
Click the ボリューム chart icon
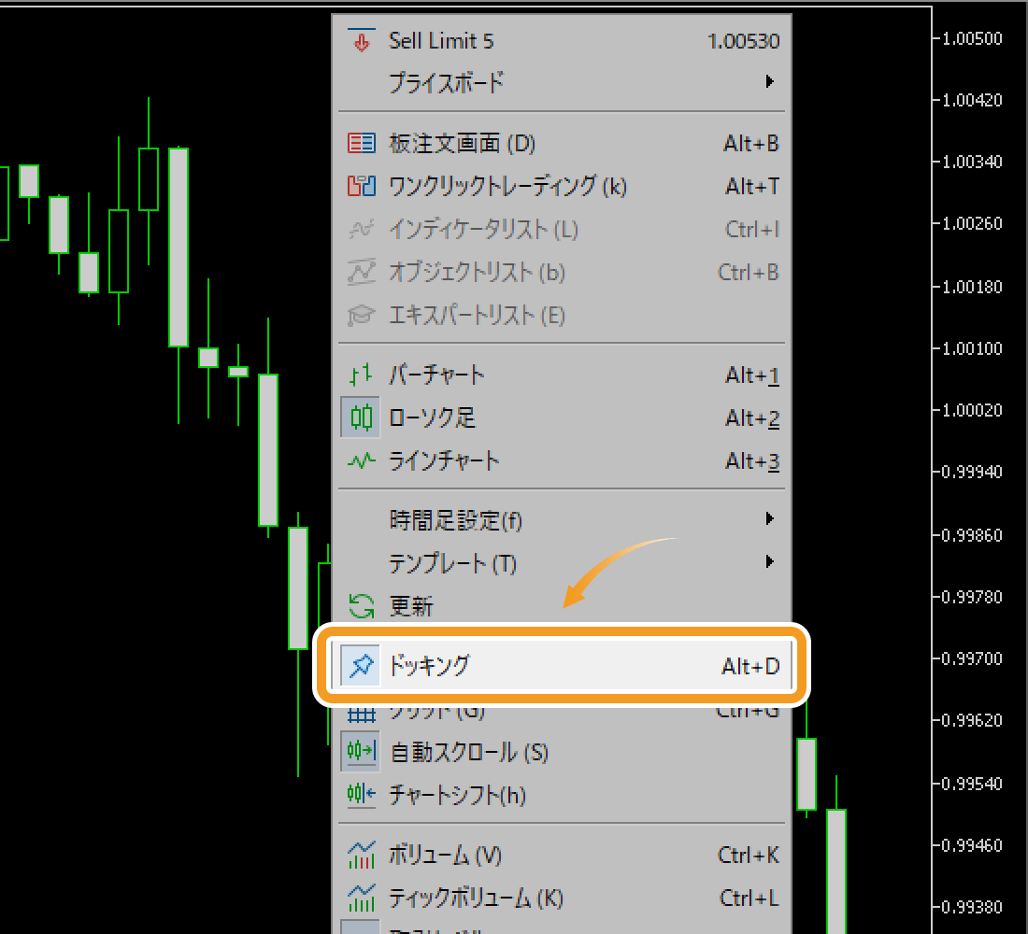pos(360,855)
